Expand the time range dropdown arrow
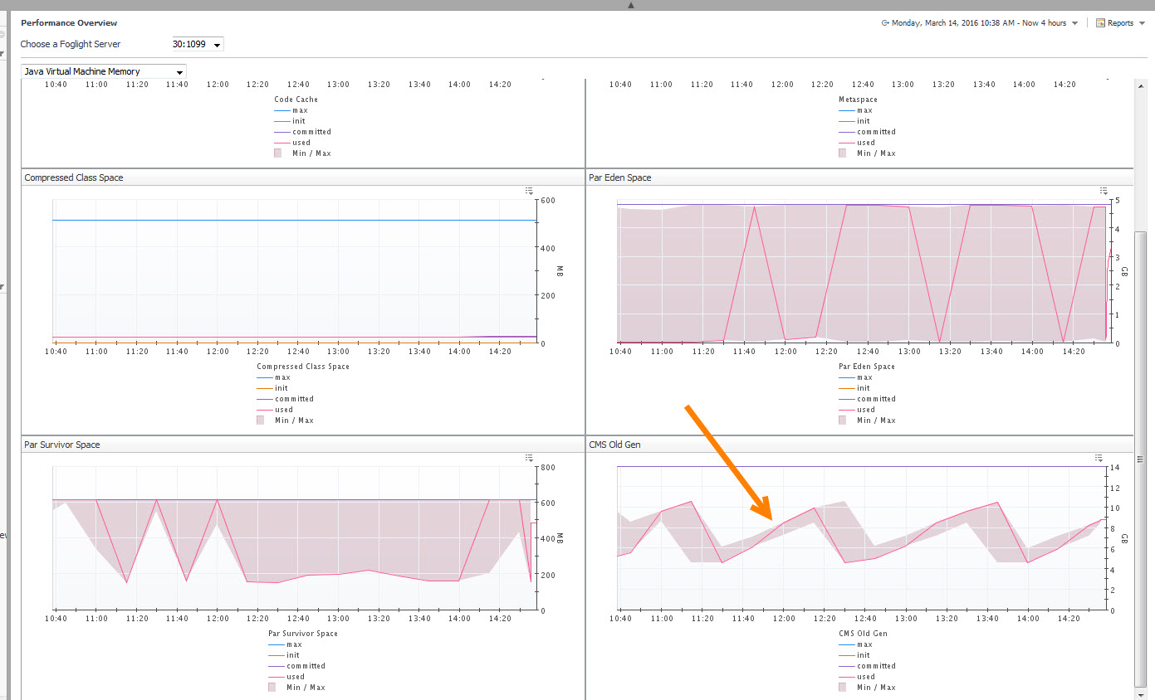Viewport: 1155px width, 700px height. point(1075,23)
